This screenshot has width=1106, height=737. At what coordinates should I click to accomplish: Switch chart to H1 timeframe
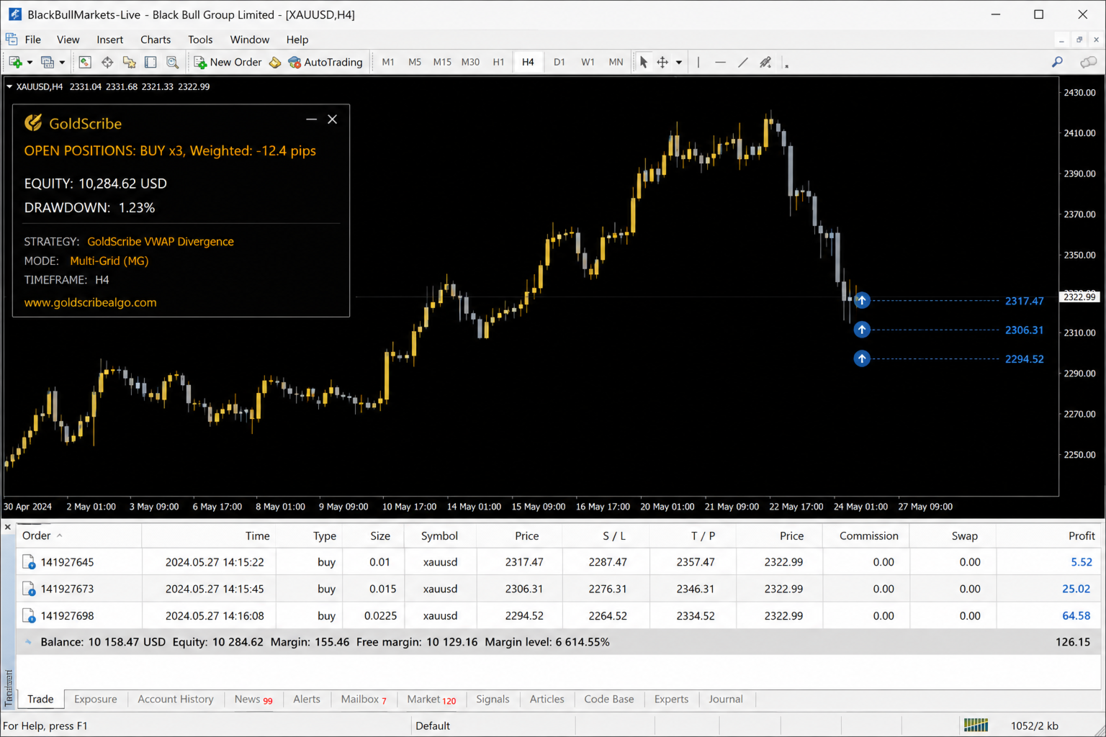click(x=498, y=62)
